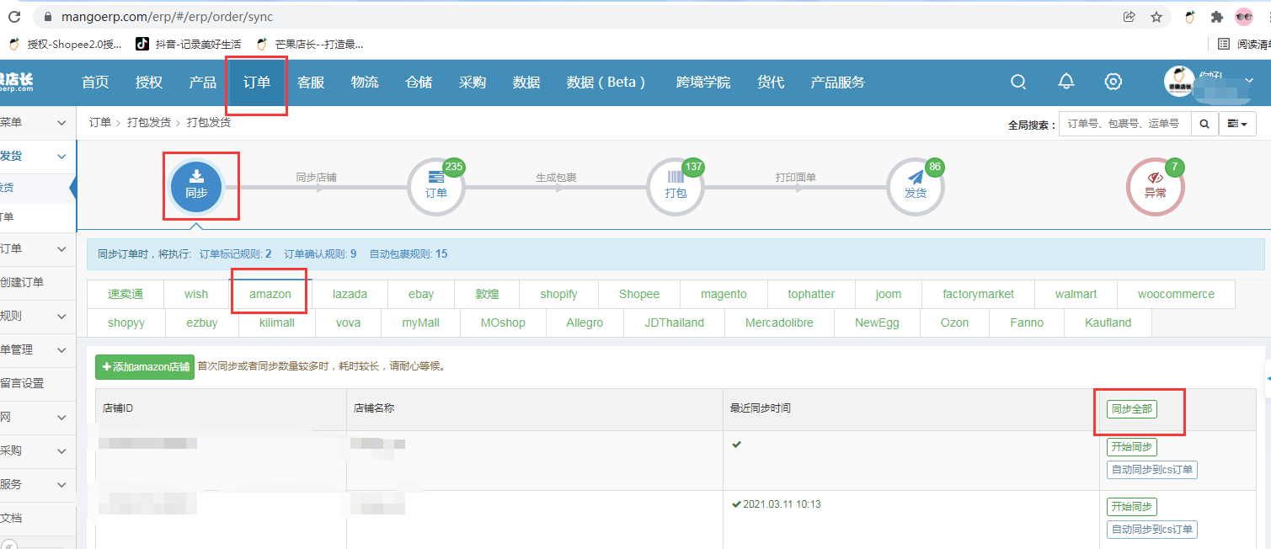Select the amazon platform tab

click(x=270, y=294)
